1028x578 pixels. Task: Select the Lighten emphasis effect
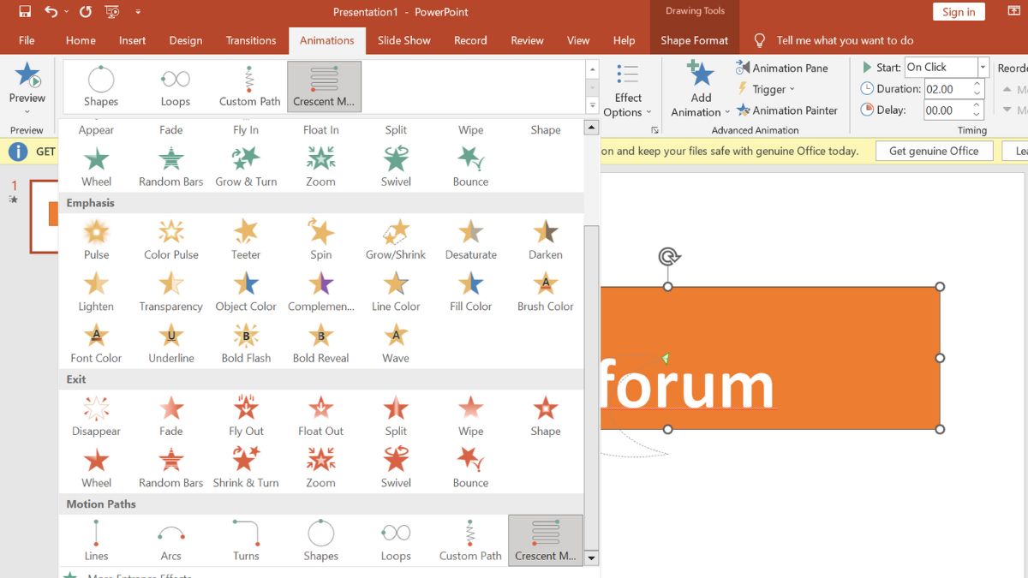(96, 290)
